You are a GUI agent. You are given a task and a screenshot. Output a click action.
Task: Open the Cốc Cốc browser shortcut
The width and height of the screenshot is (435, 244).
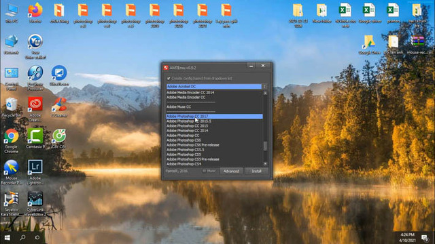(59, 138)
